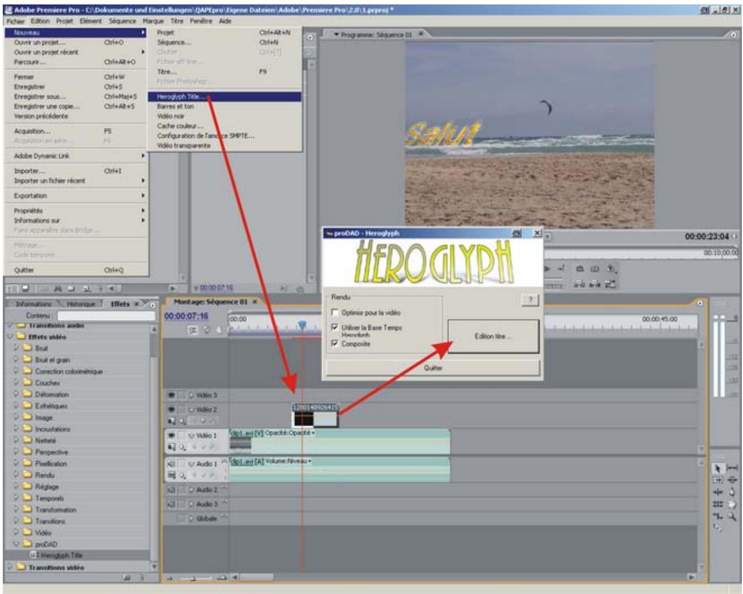Toggle Safe Margins in Program monitor
743x594 pixels.
(595, 269)
